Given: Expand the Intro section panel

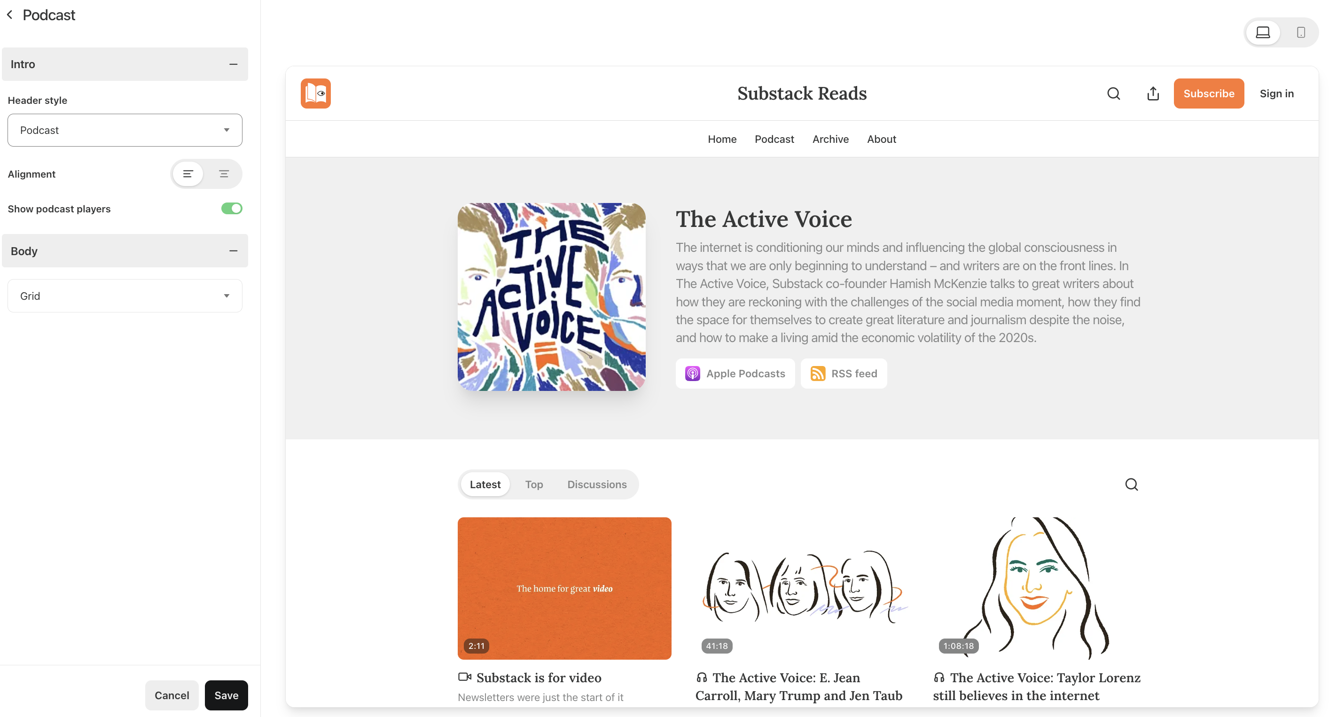Looking at the screenshot, I should tap(233, 62).
